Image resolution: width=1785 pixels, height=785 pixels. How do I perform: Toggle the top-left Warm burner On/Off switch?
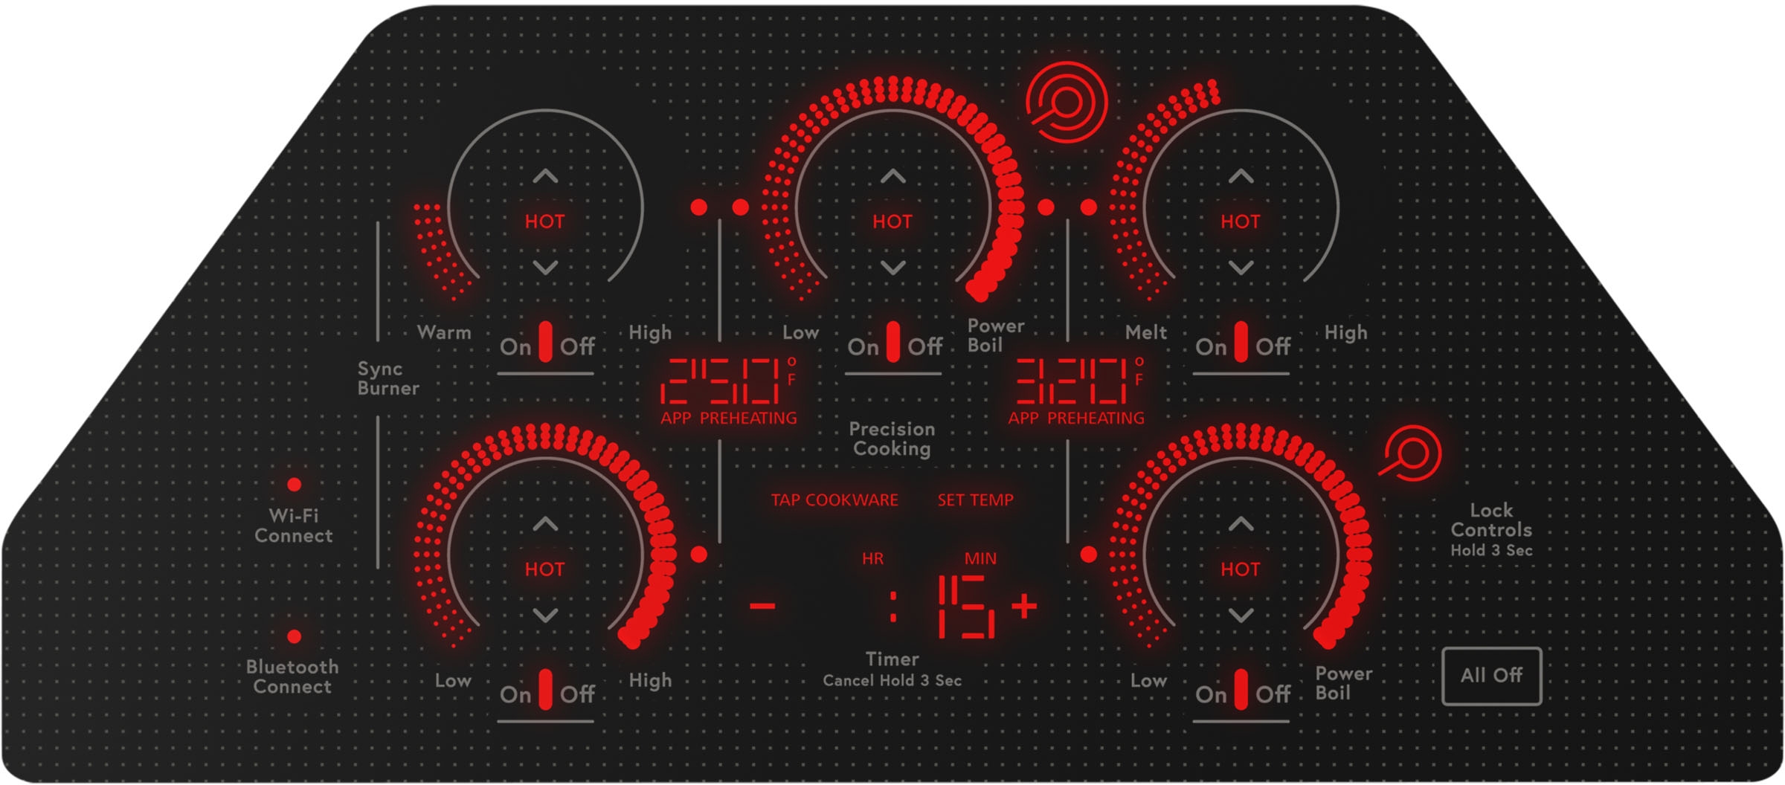click(x=546, y=343)
